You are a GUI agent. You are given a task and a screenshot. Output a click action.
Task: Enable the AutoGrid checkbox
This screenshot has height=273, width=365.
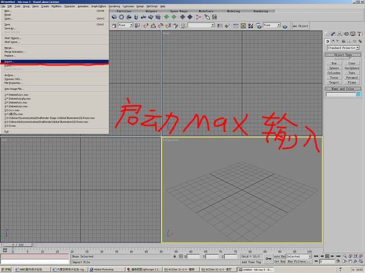point(350,59)
